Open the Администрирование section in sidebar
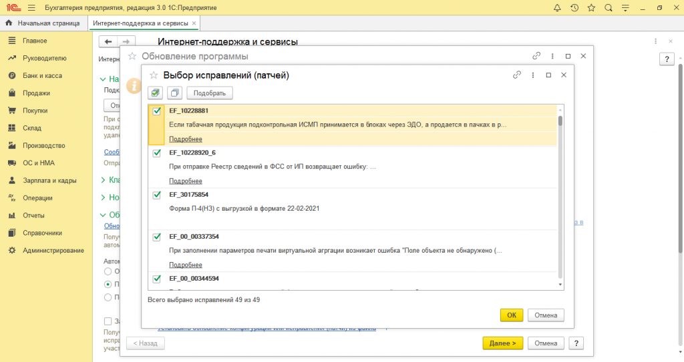 pyautogui.click(x=53, y=250)
